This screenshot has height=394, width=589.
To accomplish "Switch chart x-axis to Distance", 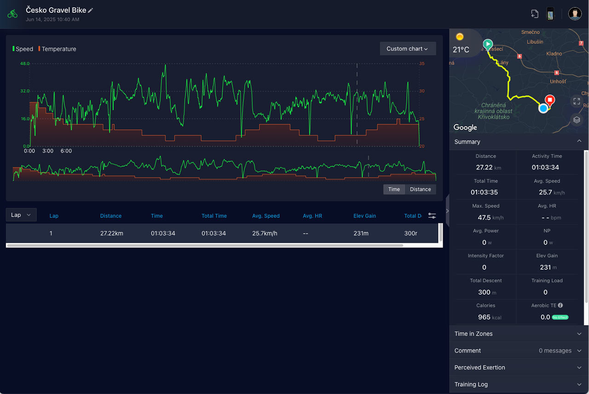I will 420,189.
